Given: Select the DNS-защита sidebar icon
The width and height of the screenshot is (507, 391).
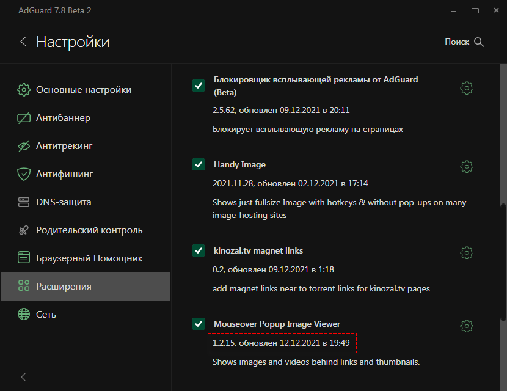Looking at the screenshot, I should tap(23, 202).
